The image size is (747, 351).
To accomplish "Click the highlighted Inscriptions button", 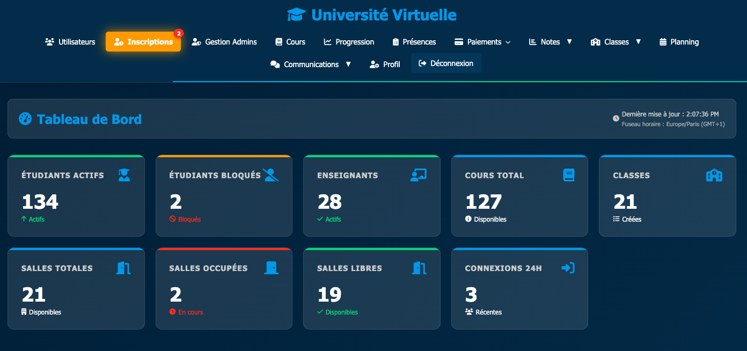I will click(x=143, y=42).
